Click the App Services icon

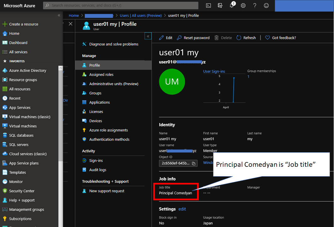click(5, 108)
